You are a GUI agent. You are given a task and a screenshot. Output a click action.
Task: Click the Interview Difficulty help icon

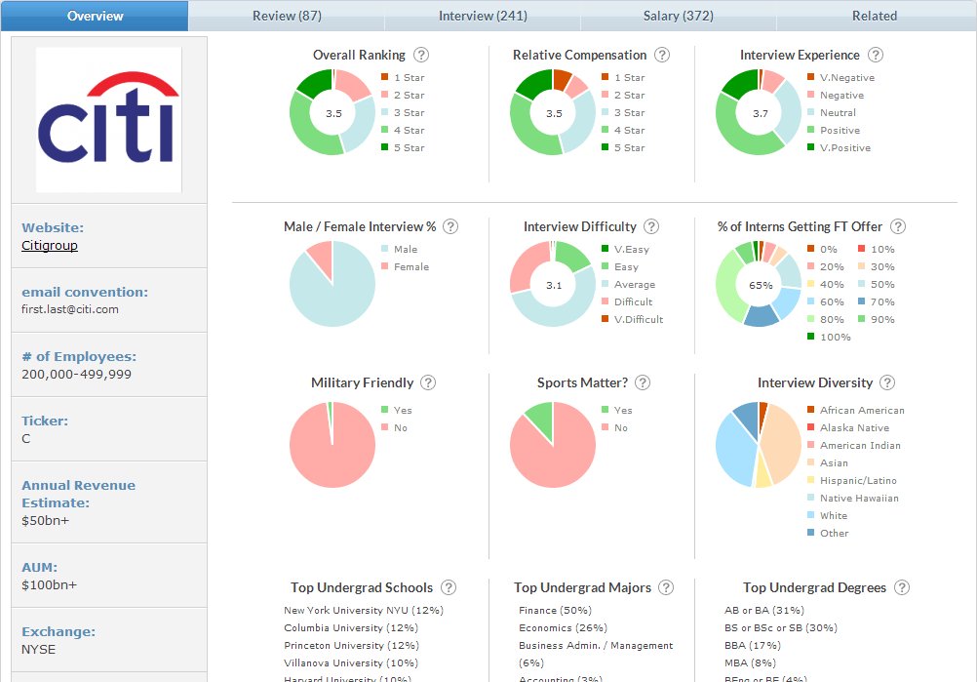tap(652, 226)
